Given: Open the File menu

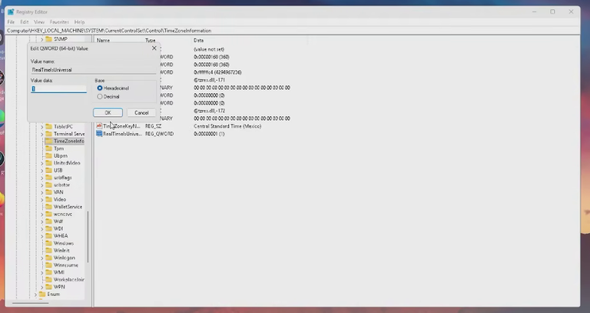Looking at the screenshot, I should (x=11, y=22).
